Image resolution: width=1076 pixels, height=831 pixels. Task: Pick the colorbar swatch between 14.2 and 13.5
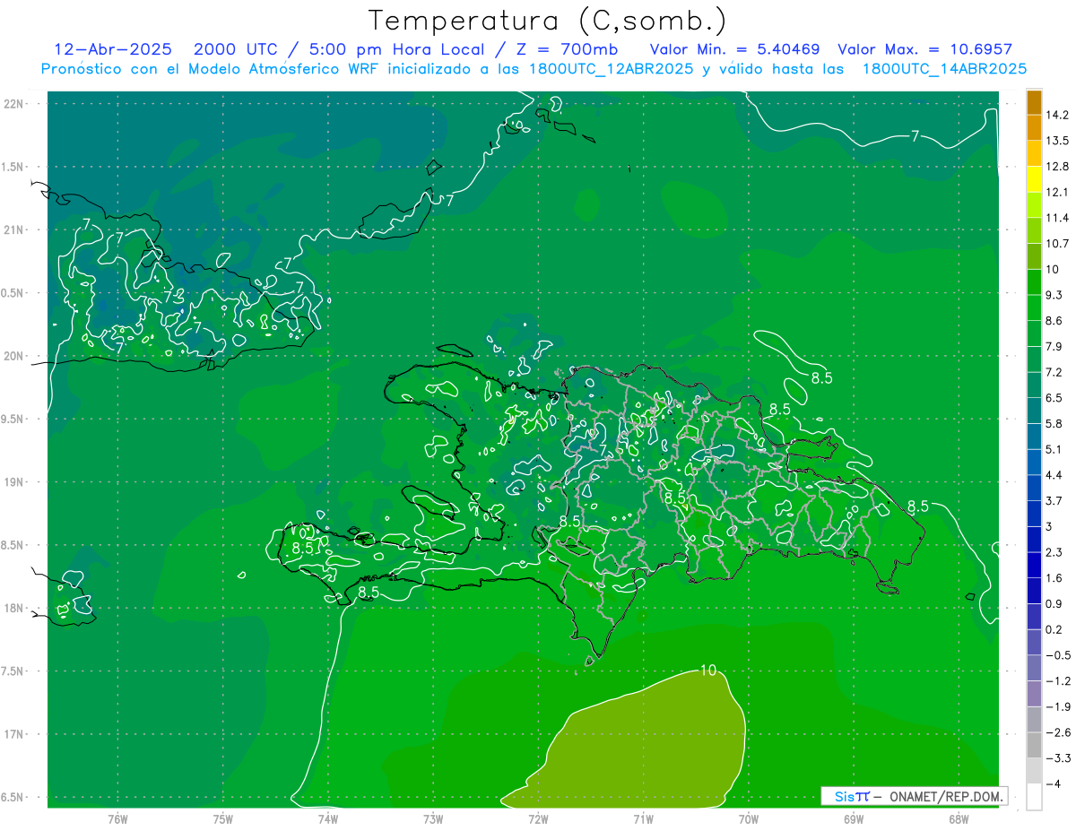coord(1034,127)
